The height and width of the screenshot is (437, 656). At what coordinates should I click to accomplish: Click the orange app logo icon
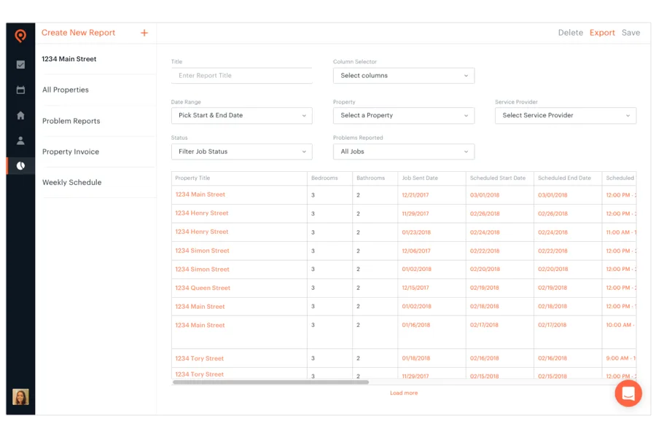point(20,36)
